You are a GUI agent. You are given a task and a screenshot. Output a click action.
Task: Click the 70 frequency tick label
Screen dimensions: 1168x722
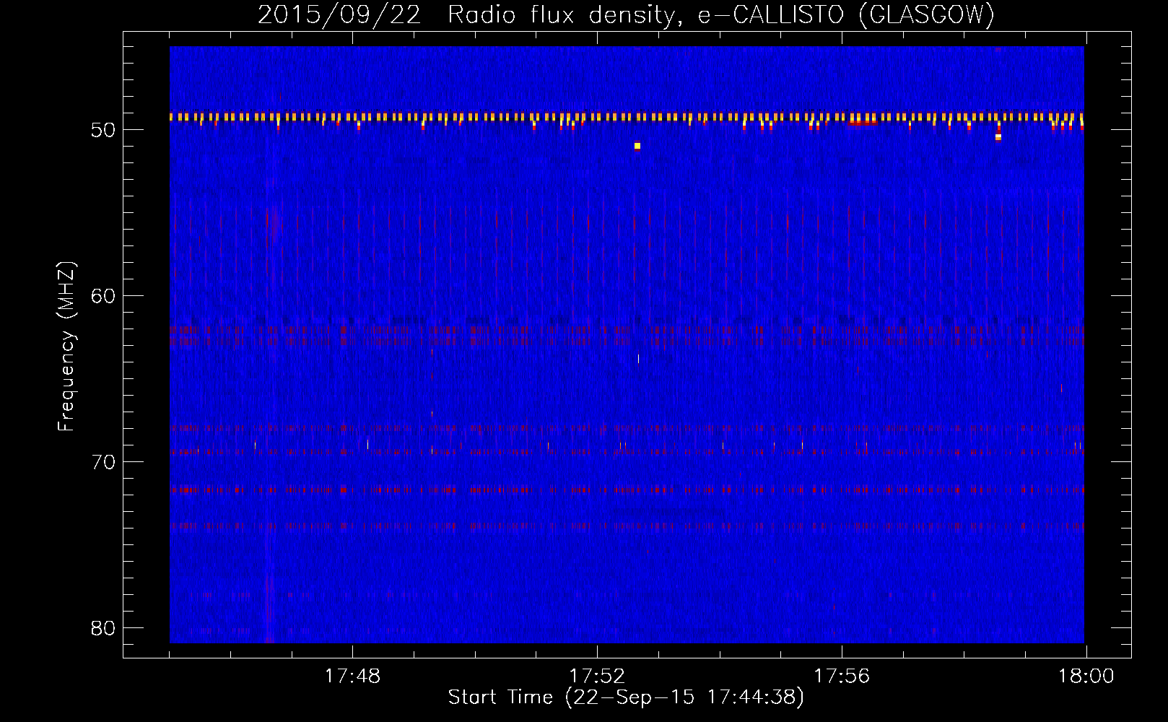[x=103, y=462]
